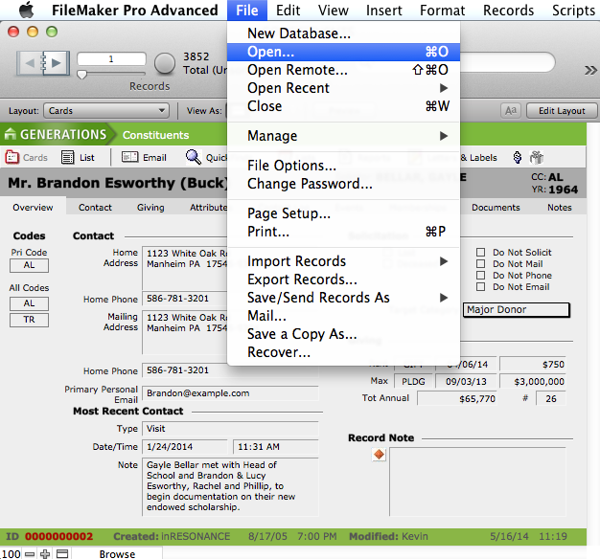
Task: Click the Constituents breadcrumb link
Action: click(x=155, y=135)
